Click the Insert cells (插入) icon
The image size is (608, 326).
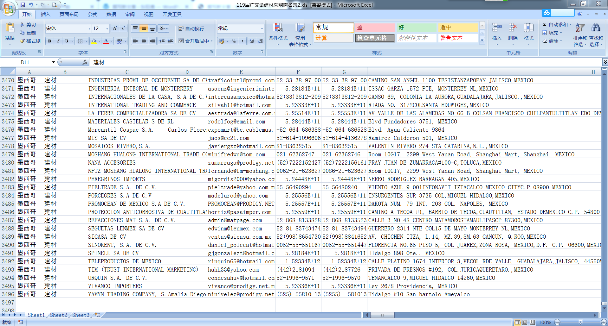point(497,28)
